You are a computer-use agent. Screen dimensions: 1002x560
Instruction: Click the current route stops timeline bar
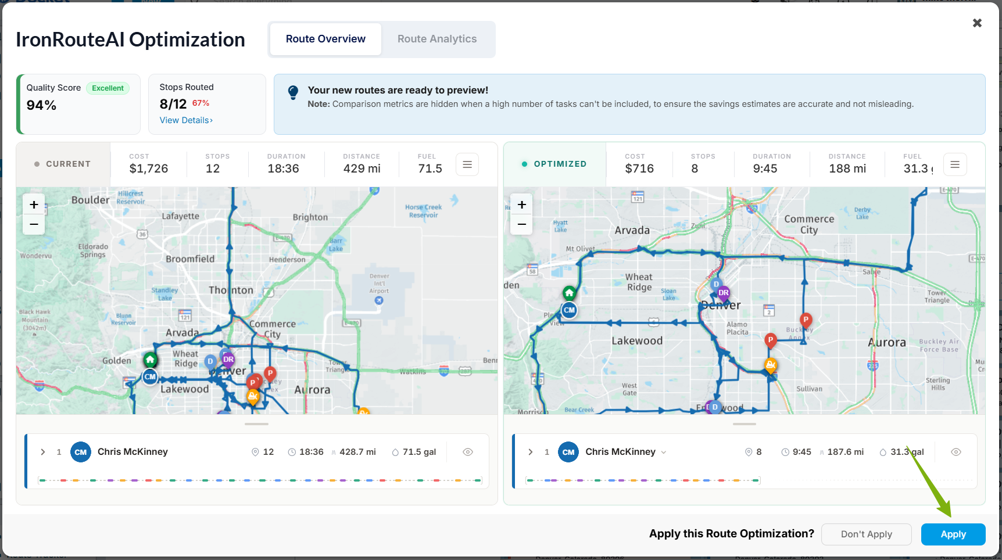[x=260, y=480]
